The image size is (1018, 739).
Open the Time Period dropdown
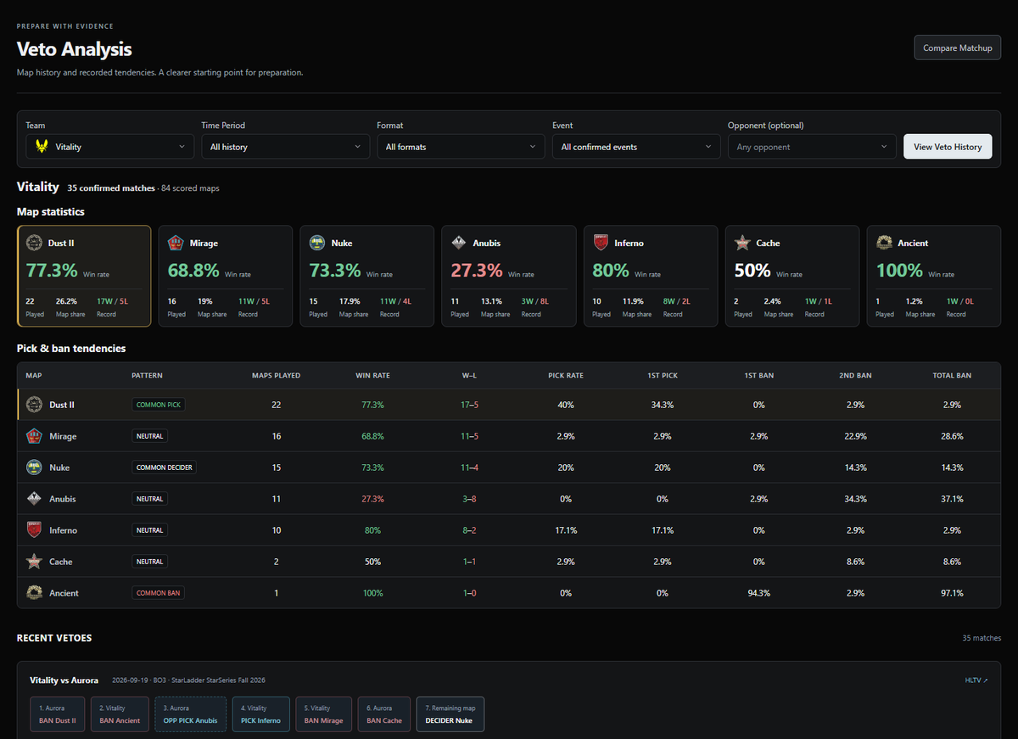pyautogui.click(x=285, y=147)
